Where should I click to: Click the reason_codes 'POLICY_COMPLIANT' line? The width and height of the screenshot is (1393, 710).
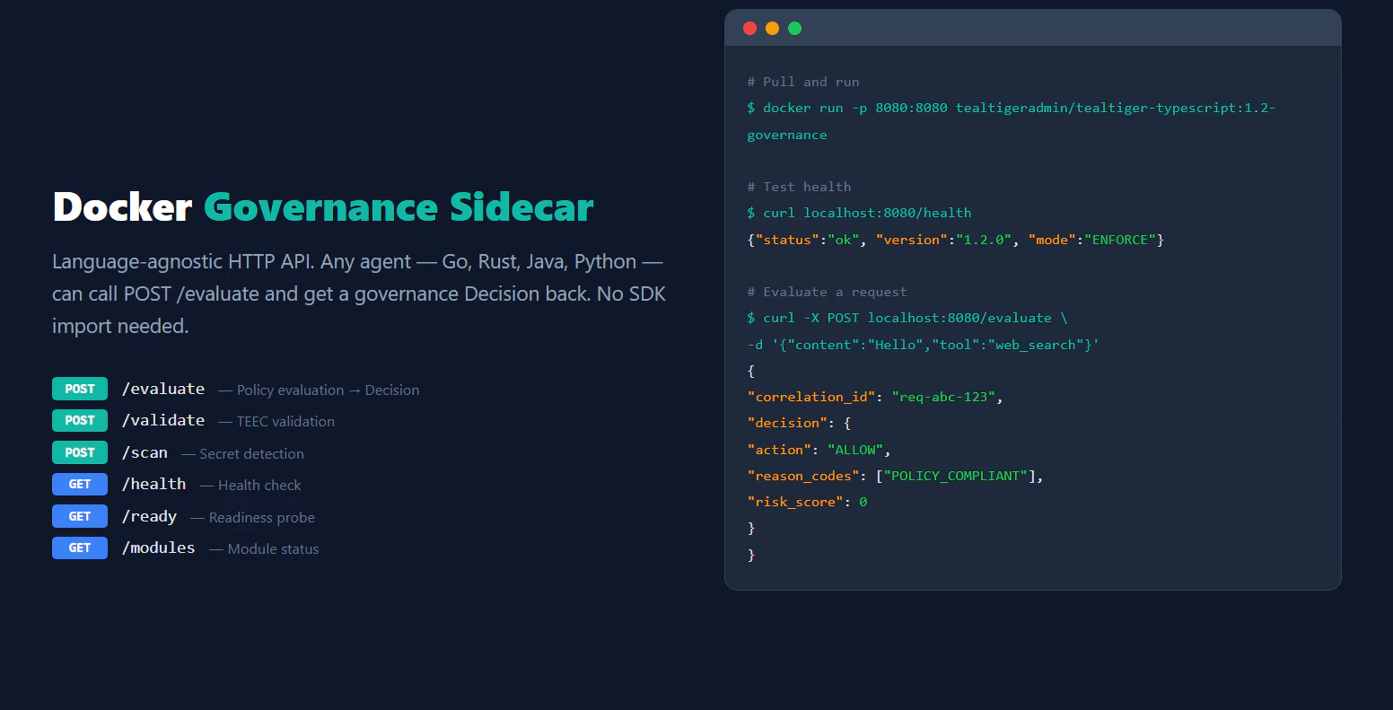point(896,476)
